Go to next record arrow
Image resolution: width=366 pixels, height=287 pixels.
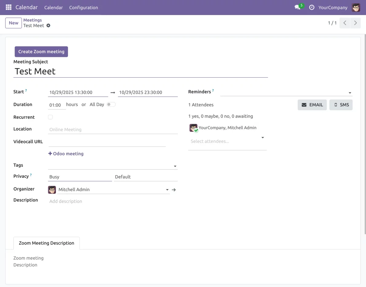point(355,23)
